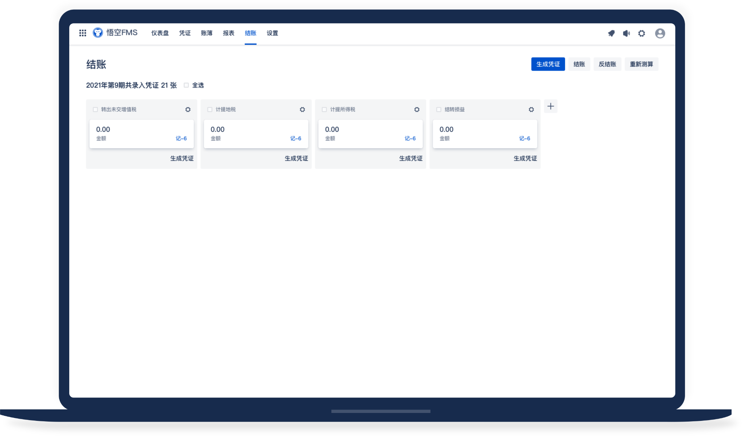The image size is (742, 436).
Task: Open settings gear for 转出未交增值税 card
Action: click(188, 110)
